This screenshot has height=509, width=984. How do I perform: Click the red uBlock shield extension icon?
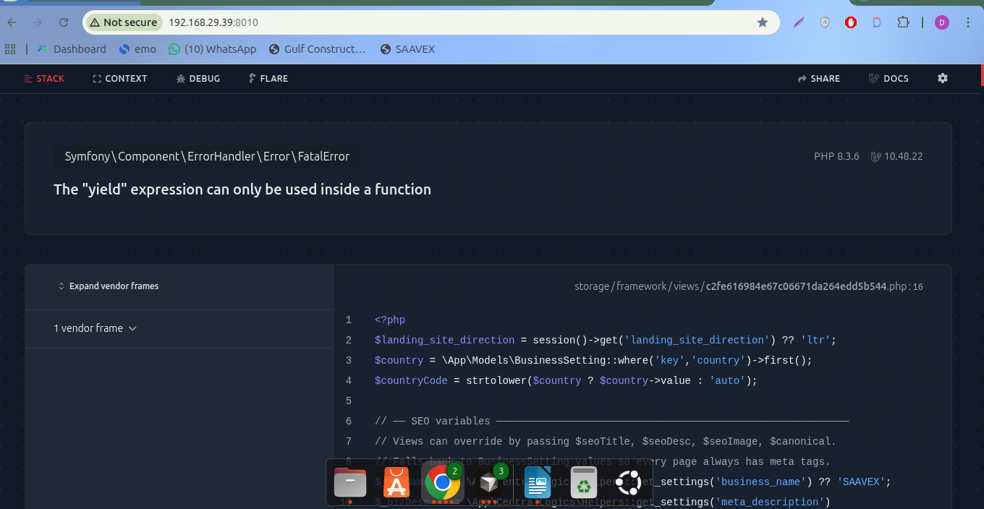tap(851, 22)
